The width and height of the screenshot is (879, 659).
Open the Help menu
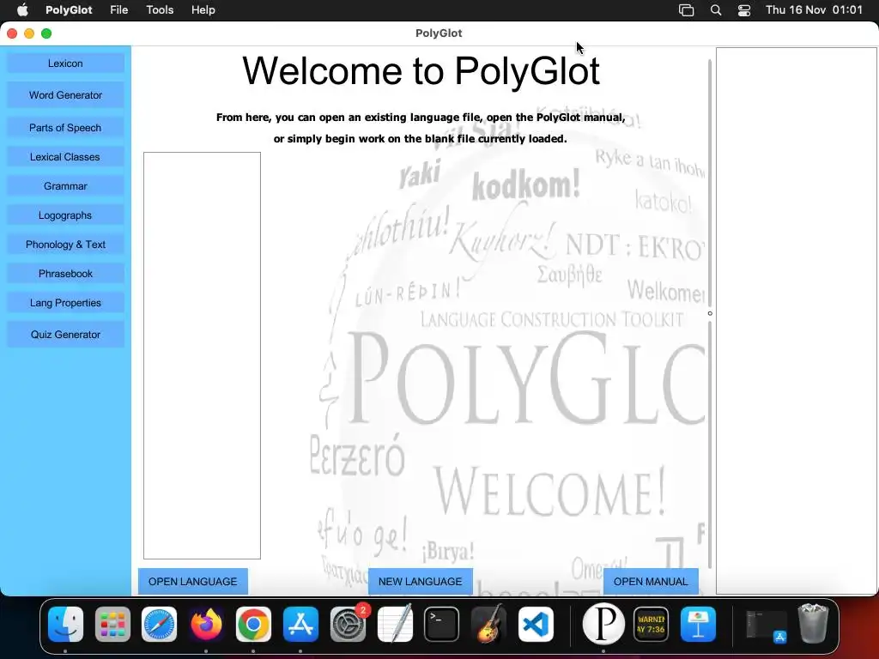tap(203, 10)
